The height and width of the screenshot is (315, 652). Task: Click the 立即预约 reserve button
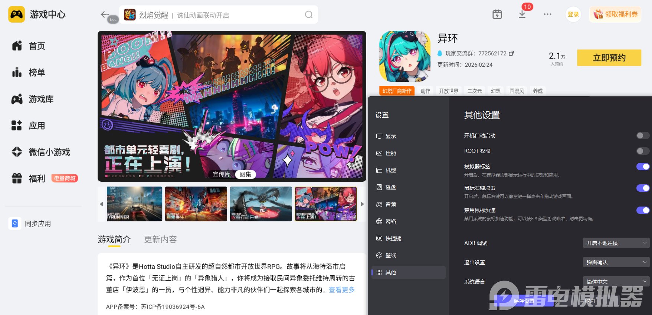609,58
